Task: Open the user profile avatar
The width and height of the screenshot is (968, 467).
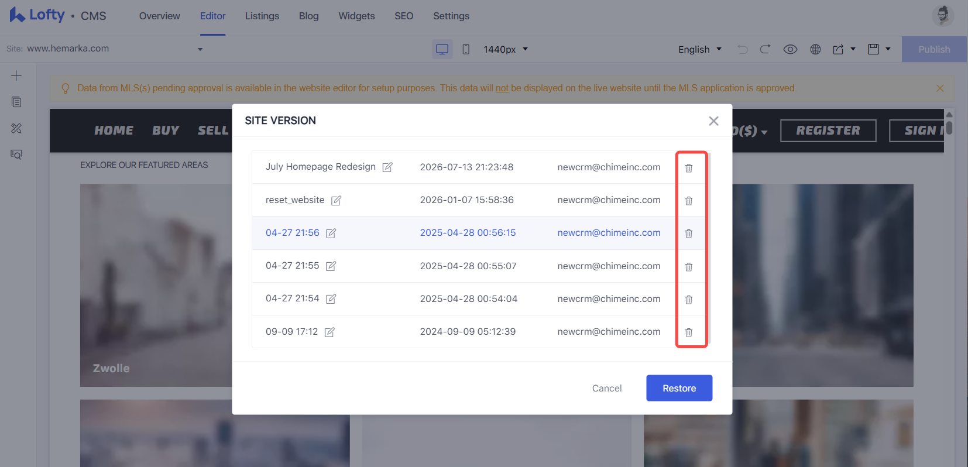Action: coord(943,15)
